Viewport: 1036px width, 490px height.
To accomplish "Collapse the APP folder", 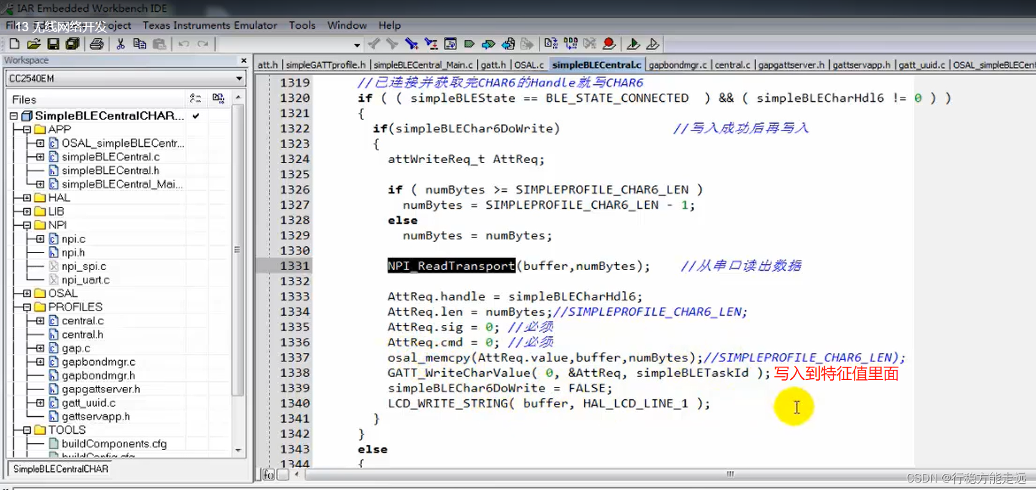I will click(x=27, y=129).
